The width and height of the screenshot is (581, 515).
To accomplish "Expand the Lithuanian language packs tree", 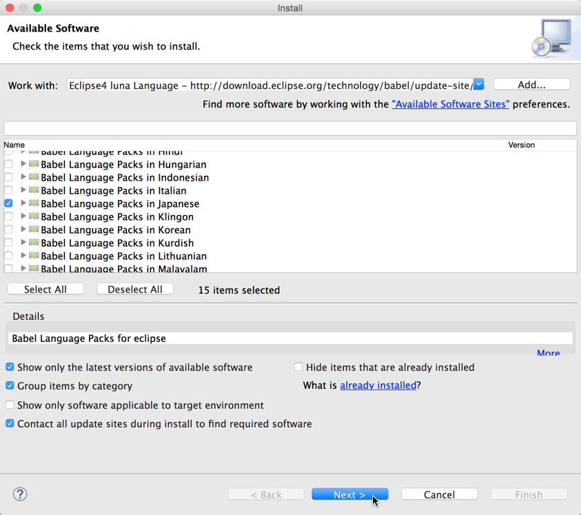I will click(23, 255).
